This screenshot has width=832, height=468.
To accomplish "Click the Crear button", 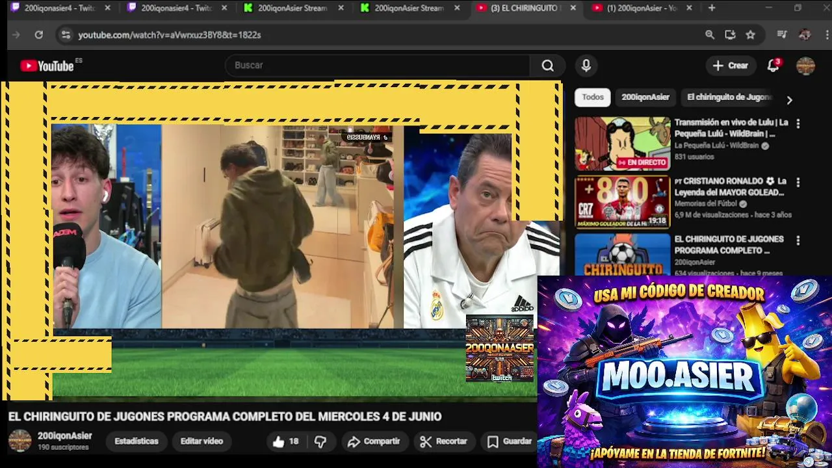I will (730, 66).
